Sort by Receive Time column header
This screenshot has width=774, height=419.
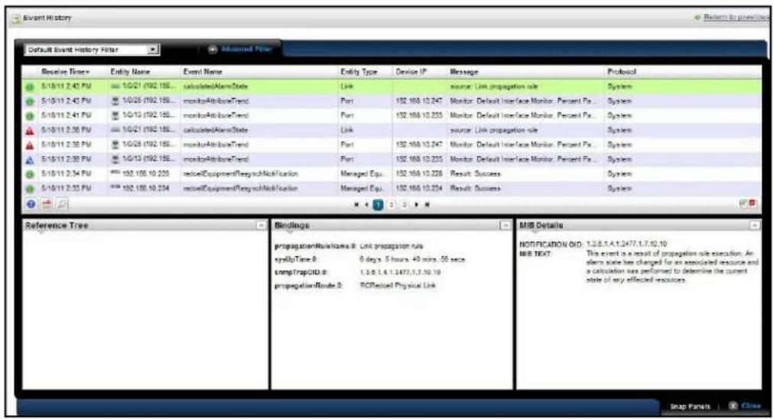click(65, 72)
